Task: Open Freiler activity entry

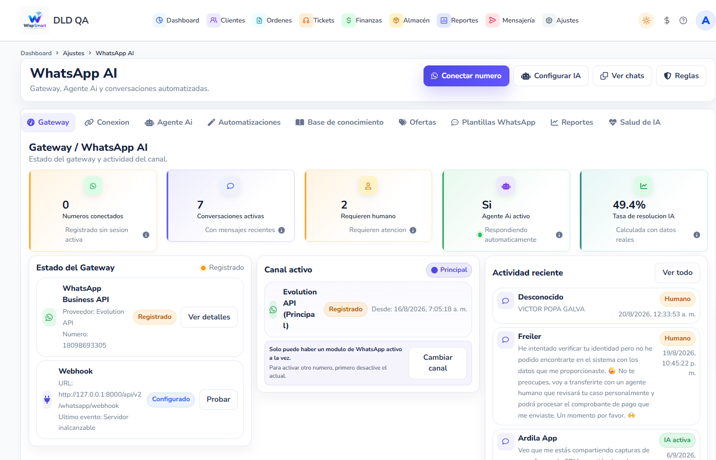Action: click(596, 376)
